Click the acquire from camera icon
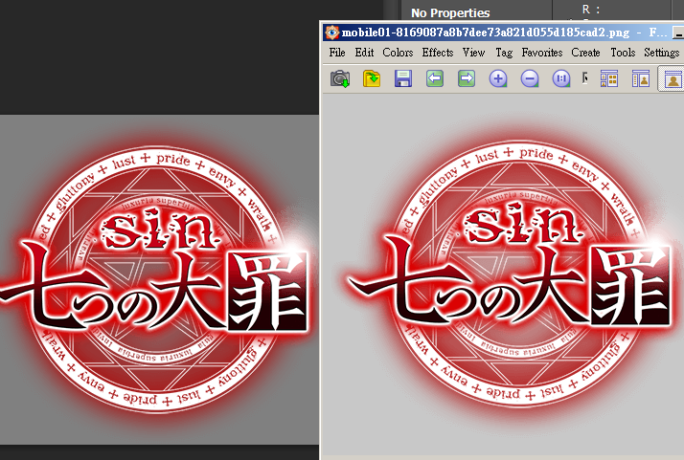 [x=340, y=78]
